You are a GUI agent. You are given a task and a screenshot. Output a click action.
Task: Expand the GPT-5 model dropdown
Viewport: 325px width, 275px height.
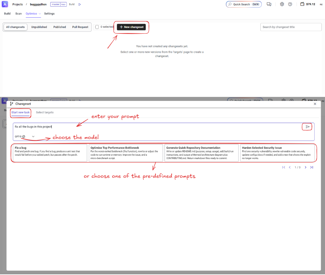pyautogui.click(x=33, y=136)
